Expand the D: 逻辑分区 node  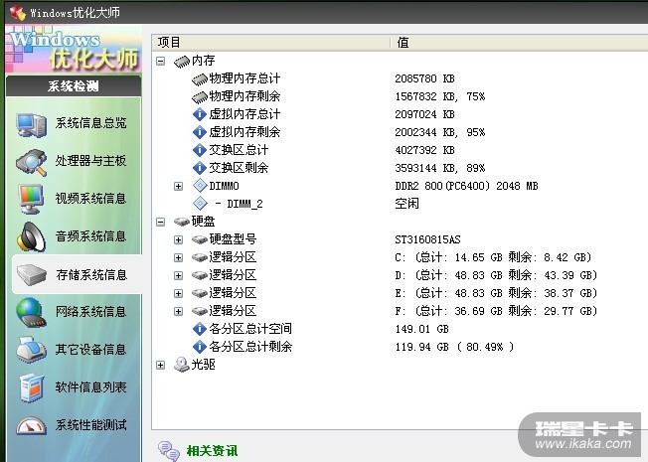pyautogui.click(x=178, y=275)
